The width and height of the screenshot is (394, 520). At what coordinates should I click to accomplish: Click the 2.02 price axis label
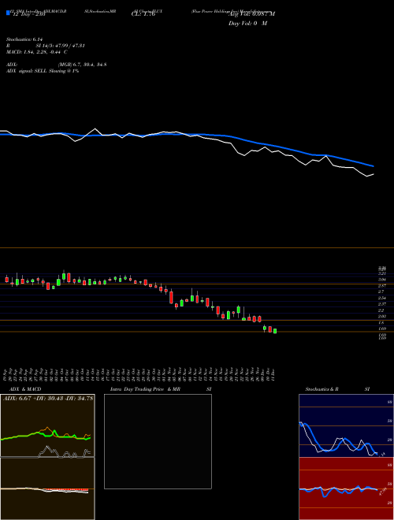[381, 317]
